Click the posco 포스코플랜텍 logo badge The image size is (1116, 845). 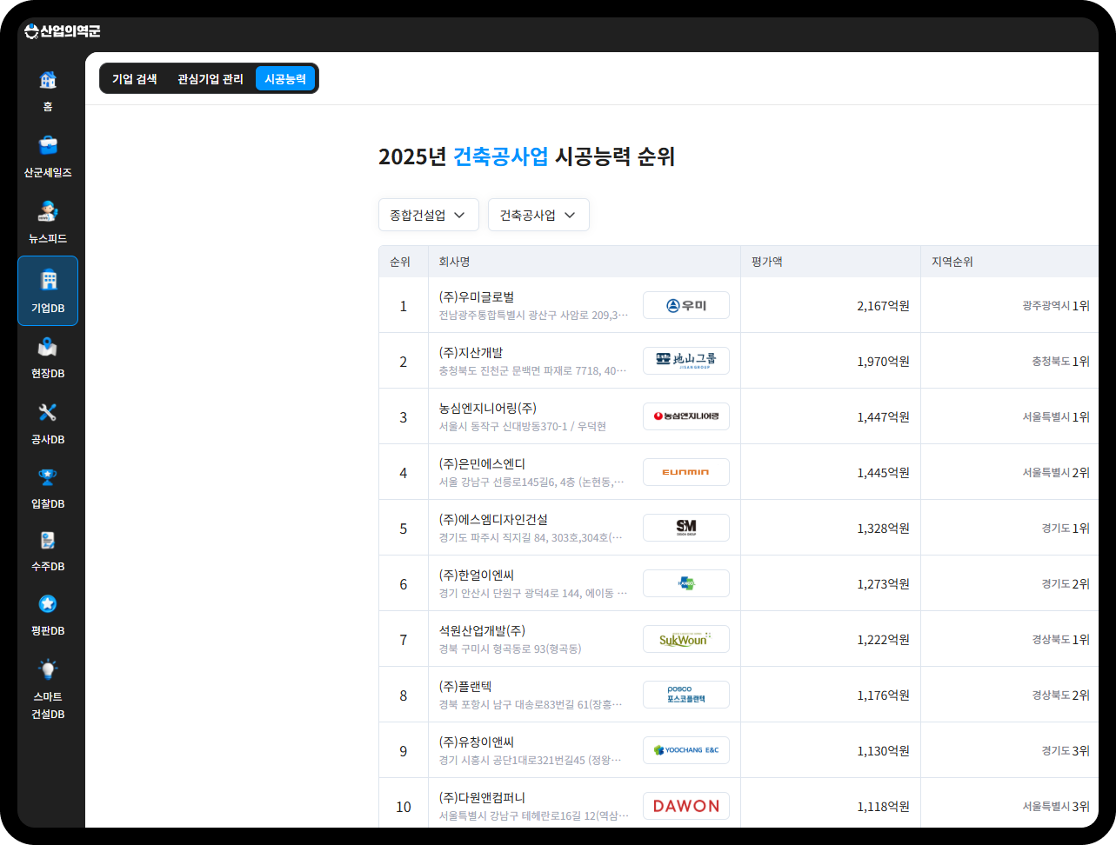pos(686,695)
